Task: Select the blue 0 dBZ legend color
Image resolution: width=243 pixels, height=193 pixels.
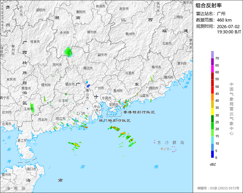Action: click(x=212, y=154)
